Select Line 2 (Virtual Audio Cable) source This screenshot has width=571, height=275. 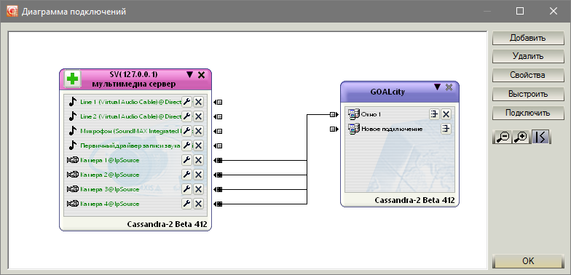(131, 116)
